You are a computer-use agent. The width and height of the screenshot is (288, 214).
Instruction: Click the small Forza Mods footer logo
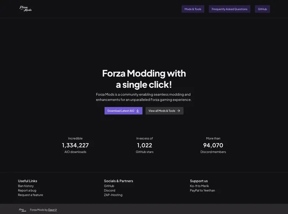pyautogui.click(x=23, y=210)
